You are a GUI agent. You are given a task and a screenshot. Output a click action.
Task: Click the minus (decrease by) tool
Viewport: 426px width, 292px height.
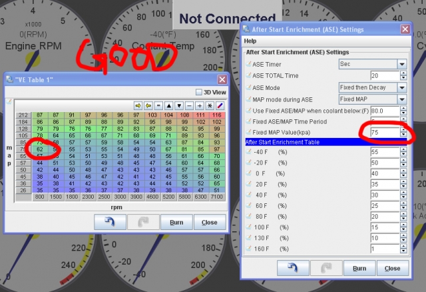click(x=189, y=105)
